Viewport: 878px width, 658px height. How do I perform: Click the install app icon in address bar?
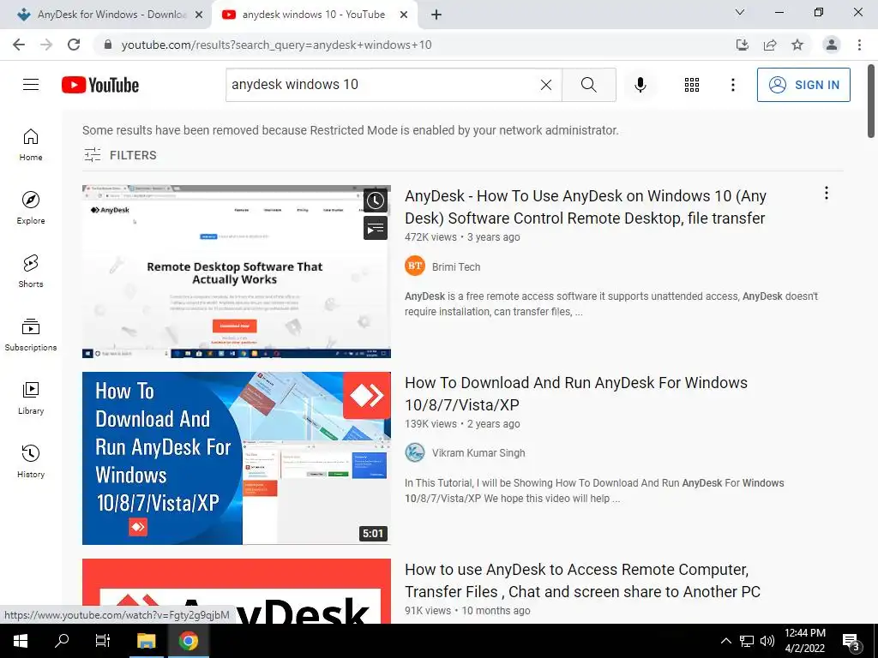point(743,45)
